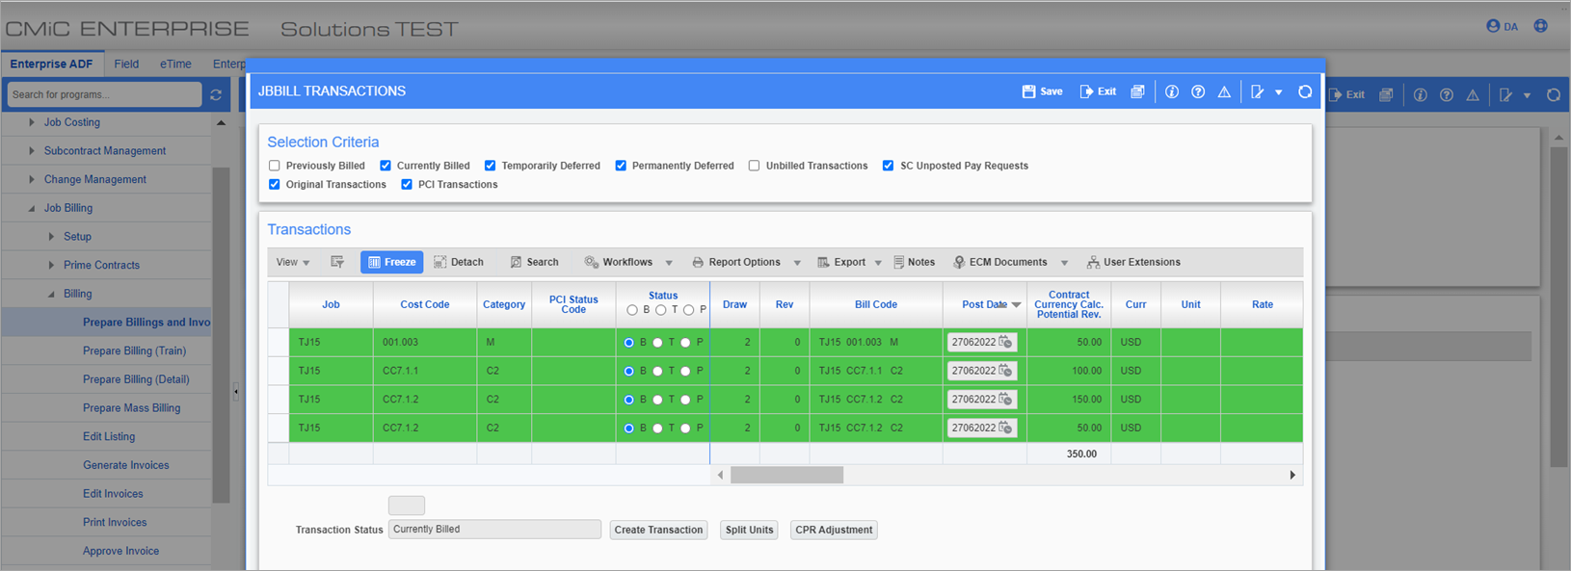This screenshot has width=1571, height=571.
Task: Detach the transactions table
Action: (x=459, y=262)
